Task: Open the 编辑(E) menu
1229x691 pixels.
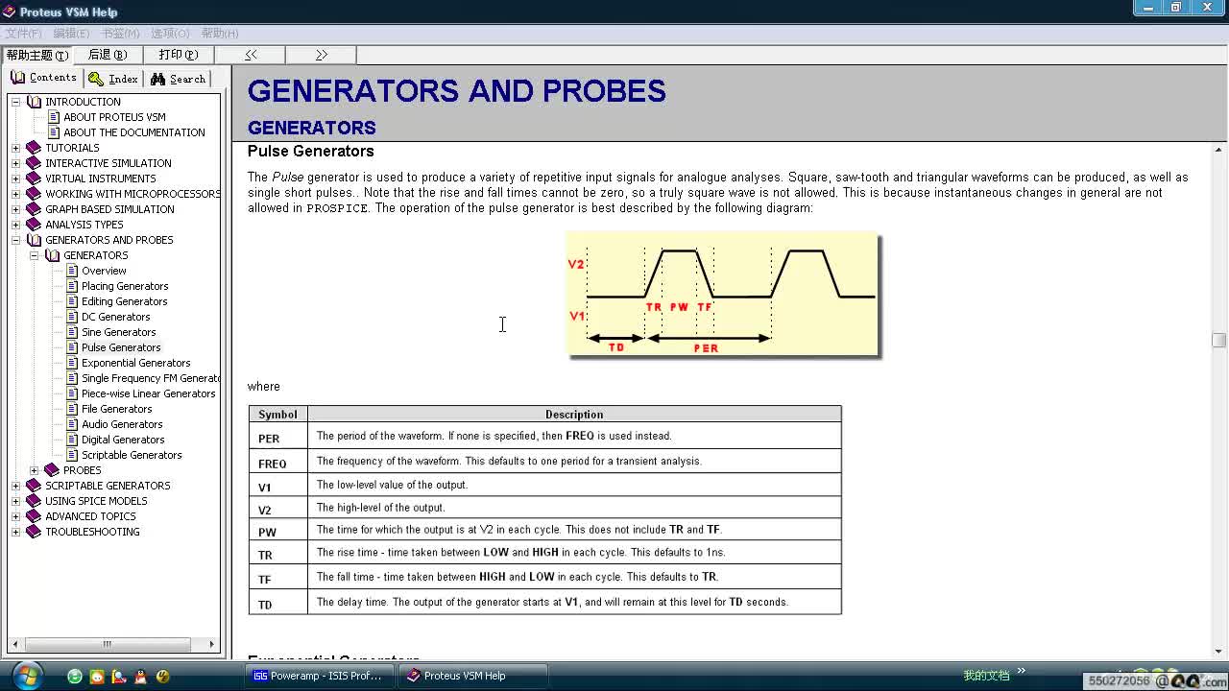Action: point(71,34)
